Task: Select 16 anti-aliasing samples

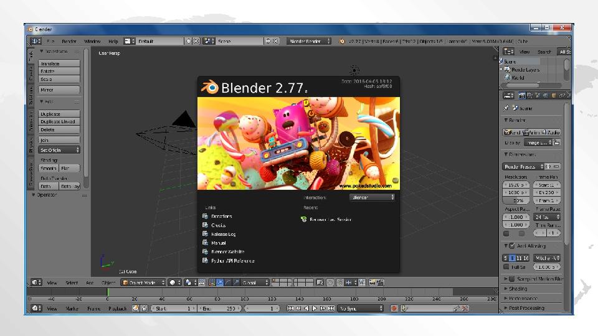Action: click(526, 258)
